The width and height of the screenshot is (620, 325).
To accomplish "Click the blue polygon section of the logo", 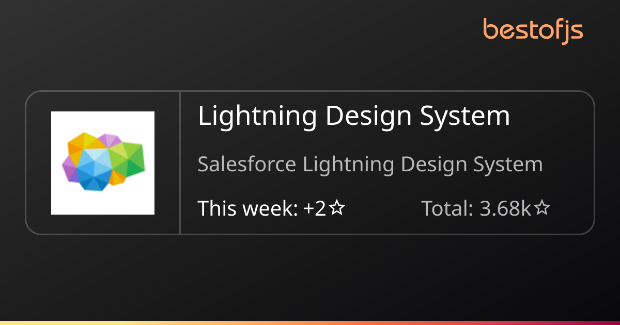I will [x=93, y=168].
